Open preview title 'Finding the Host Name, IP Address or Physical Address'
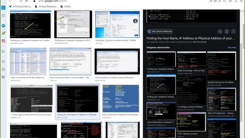 pyautogui.click(x=191, y=38)
